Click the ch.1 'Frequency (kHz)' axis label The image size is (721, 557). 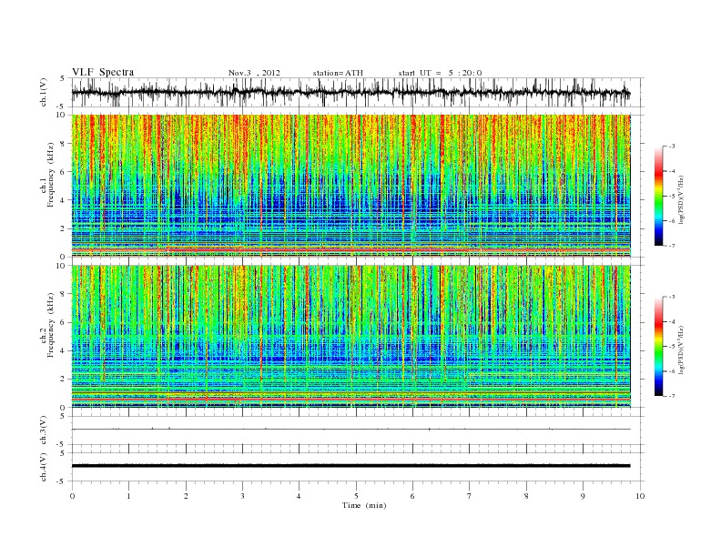coord(51,175)
